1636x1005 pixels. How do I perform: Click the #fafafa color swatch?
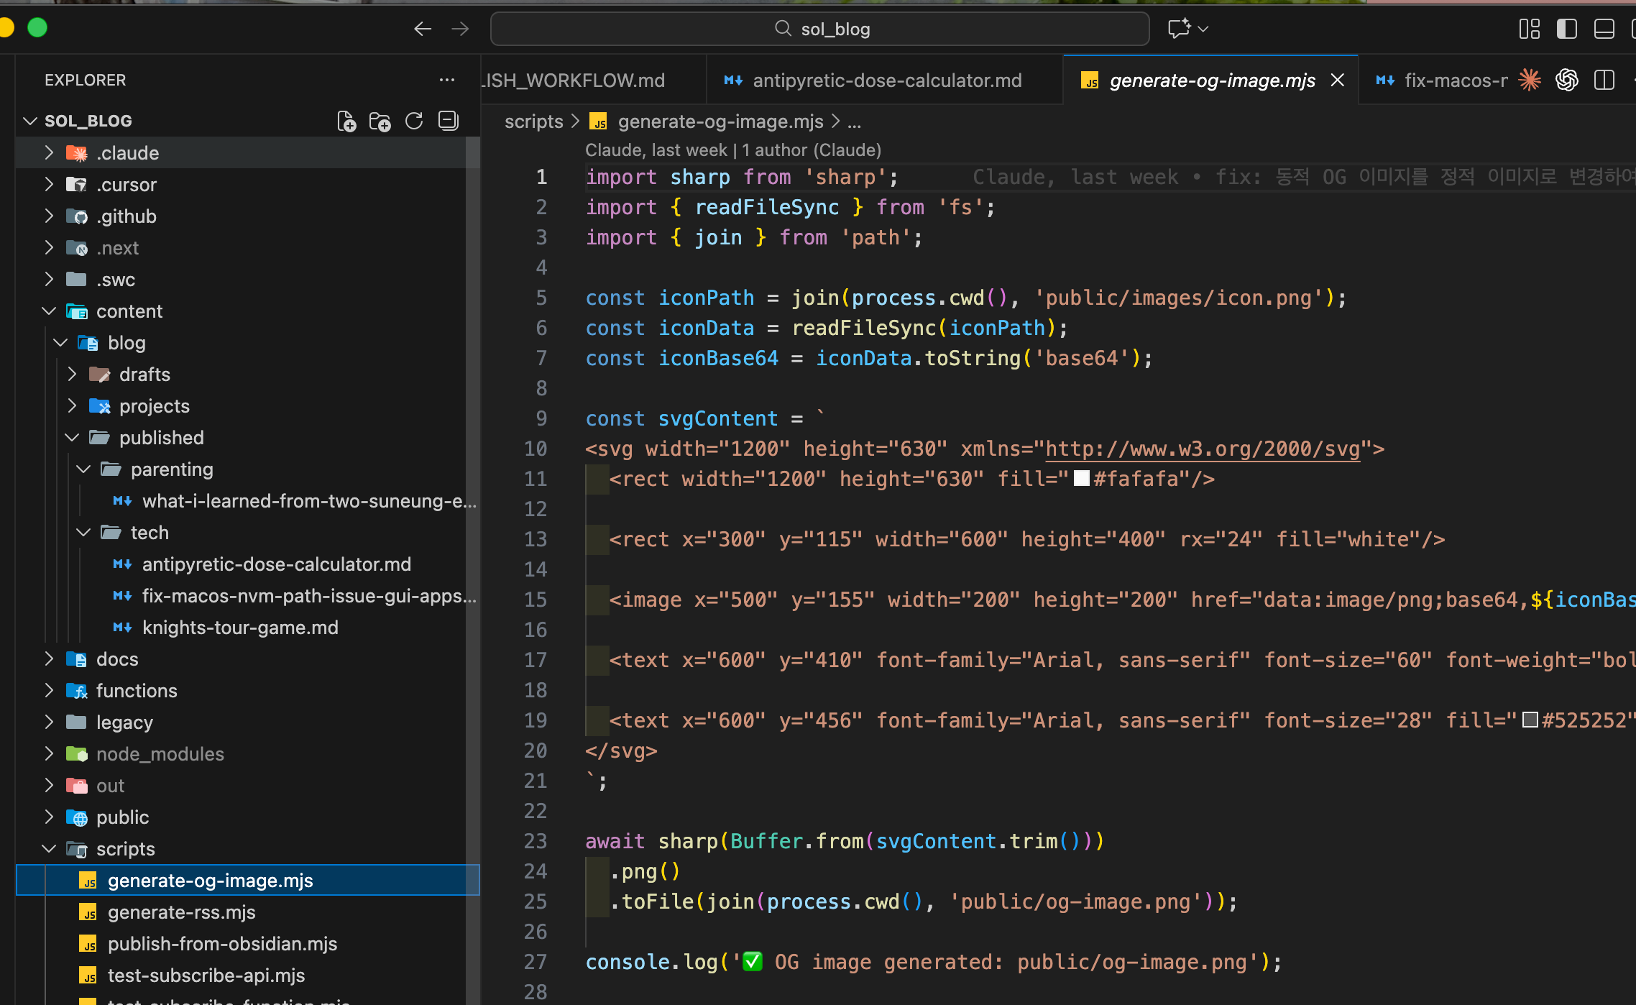tap(1081, 479)
